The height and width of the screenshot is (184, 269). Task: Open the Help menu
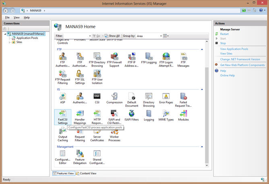27,17
